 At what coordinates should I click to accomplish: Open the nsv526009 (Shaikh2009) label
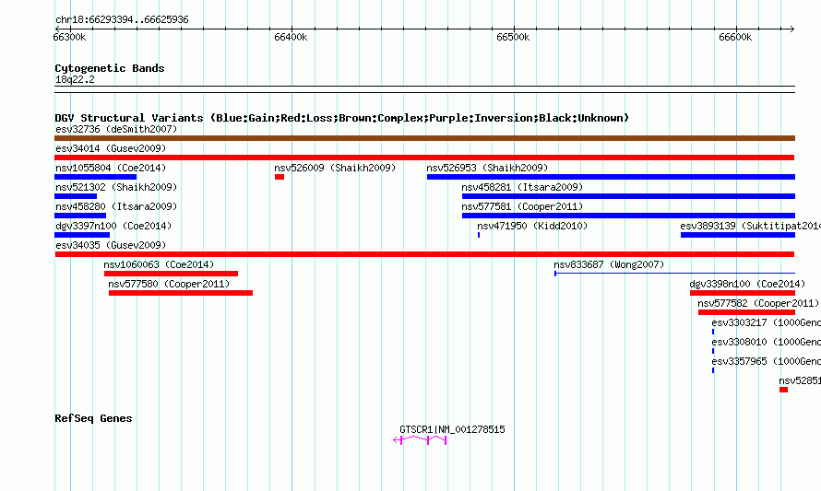335,168
